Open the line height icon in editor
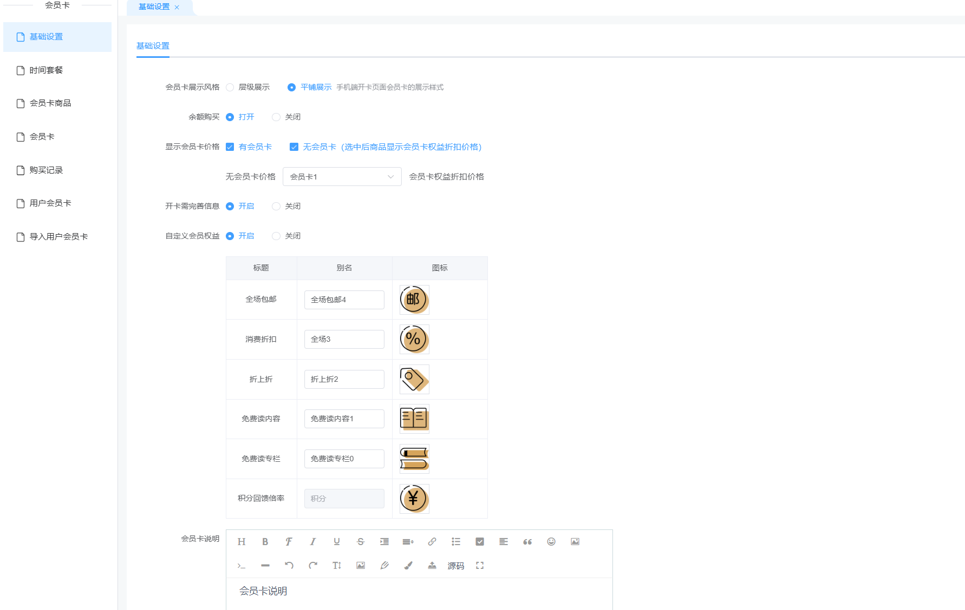 [x=408, y=542]
